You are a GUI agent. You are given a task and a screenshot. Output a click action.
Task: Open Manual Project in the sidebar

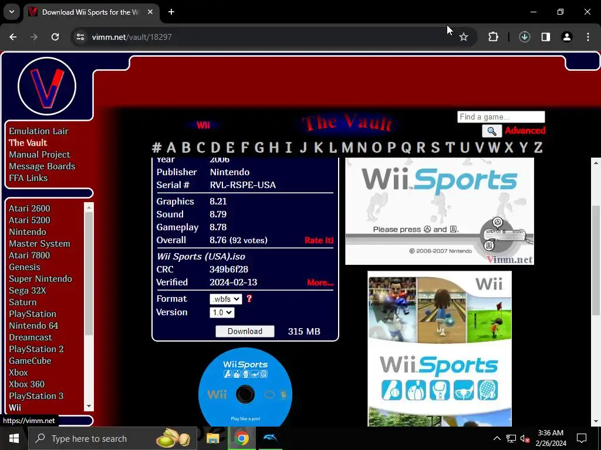(39, 155)
